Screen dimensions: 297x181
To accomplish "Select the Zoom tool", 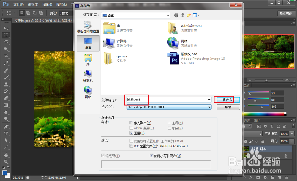I will (6, 162).
